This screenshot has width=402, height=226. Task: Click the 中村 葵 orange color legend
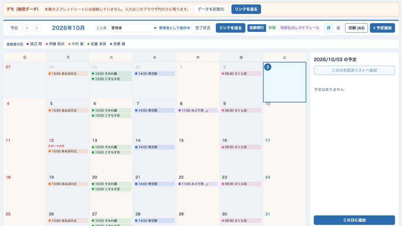point(76,44)
